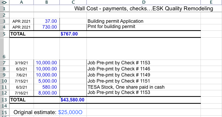Click 'Building permit Application' cell
The width and height of the screenshot is (222, 117).
pos(144,21)
